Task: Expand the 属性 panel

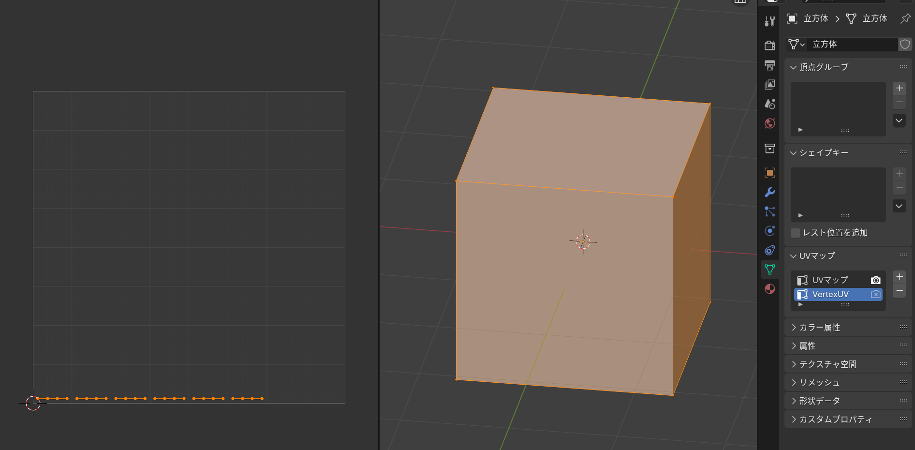Action: 848,346
